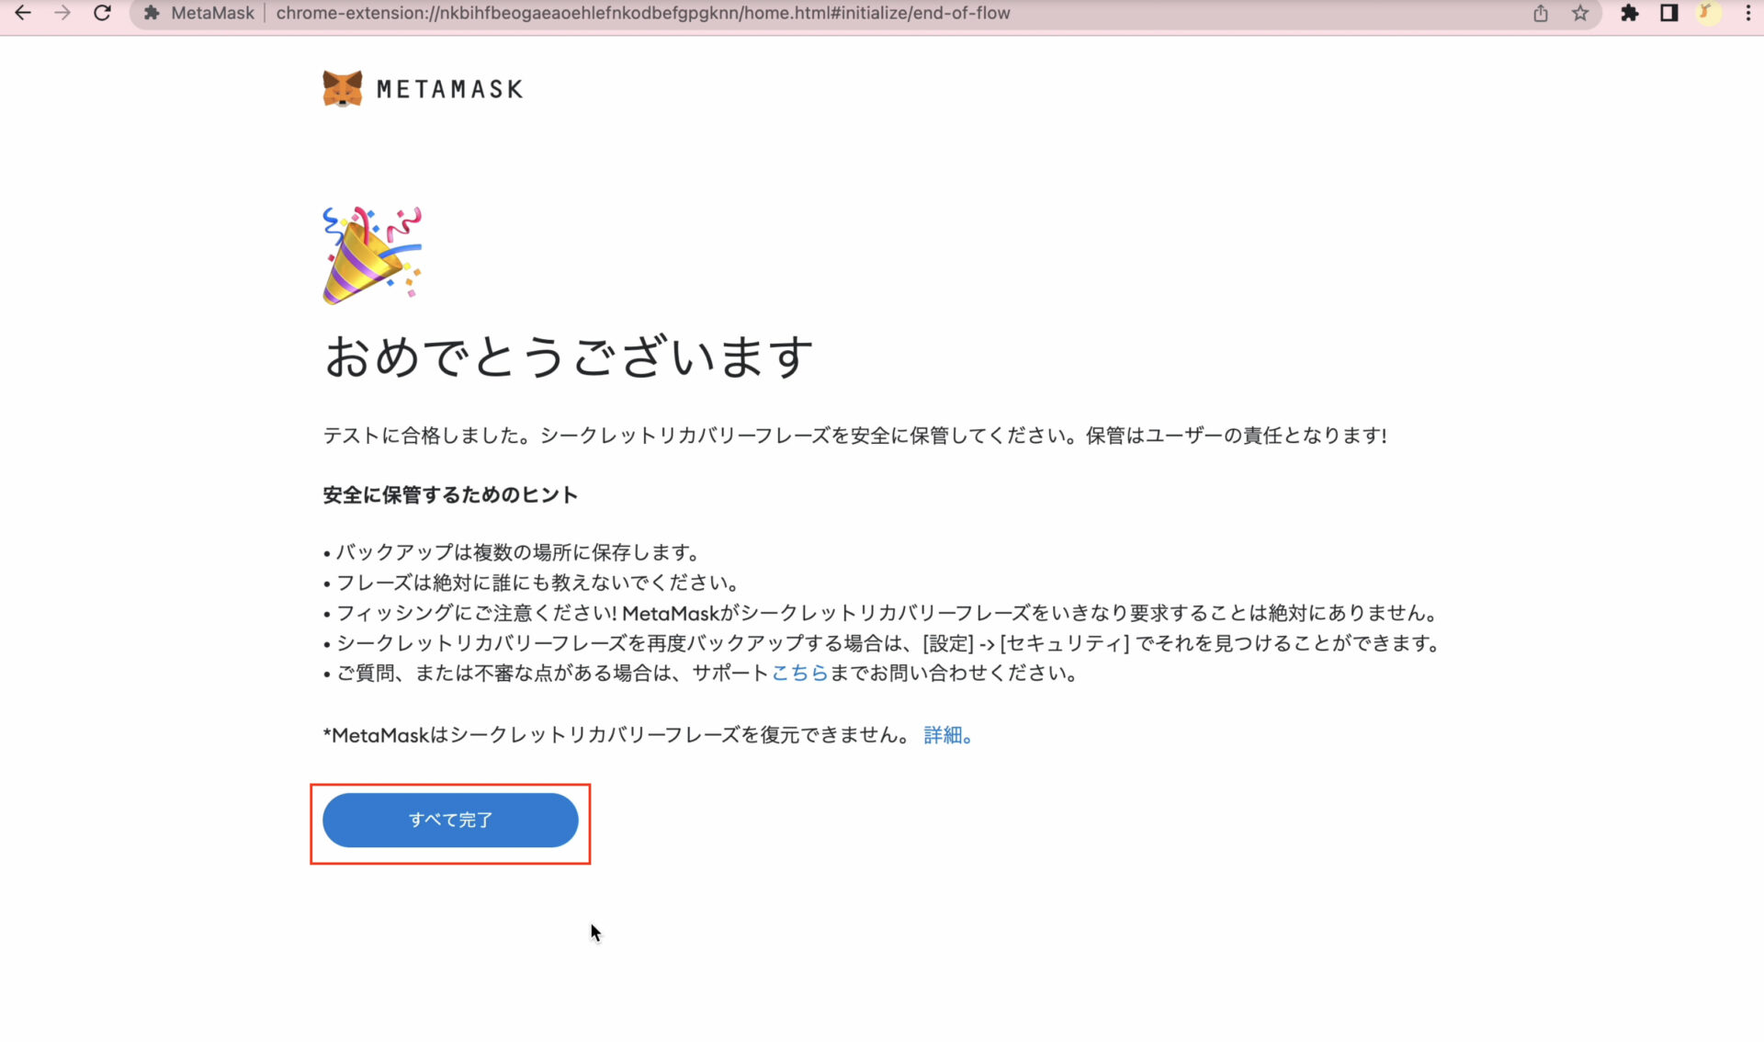
Task: Click the browser forward arrow
Action: 62,13
